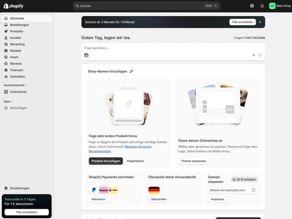Viewport: 292px width, 219px height.
Task: Click Aktivieren for Shopify Payments
Action: (x=98, y=199)
